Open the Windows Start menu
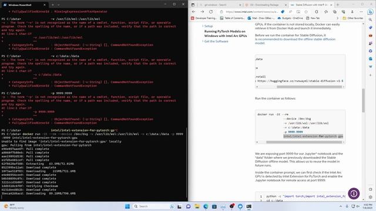The height and width of the screenshot is (211, 376). [127, 206]
